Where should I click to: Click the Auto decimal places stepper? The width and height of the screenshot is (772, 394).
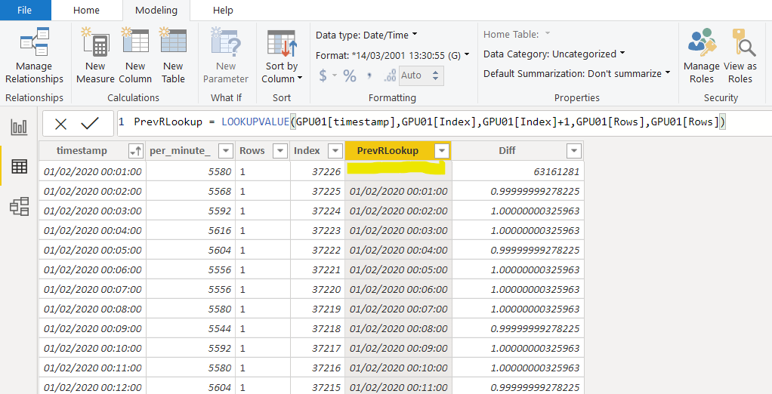[x=435, y=75]
